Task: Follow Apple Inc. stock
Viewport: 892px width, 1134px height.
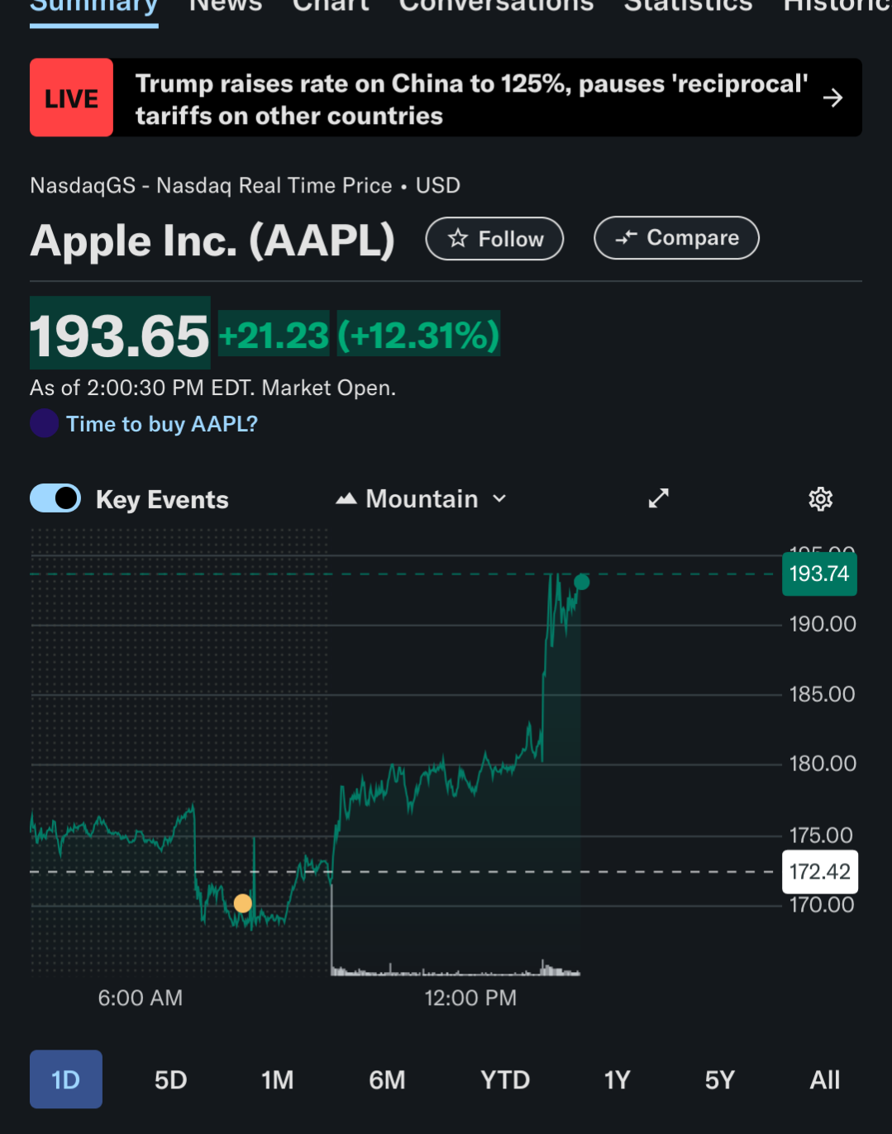Action: tap(494, 239)
